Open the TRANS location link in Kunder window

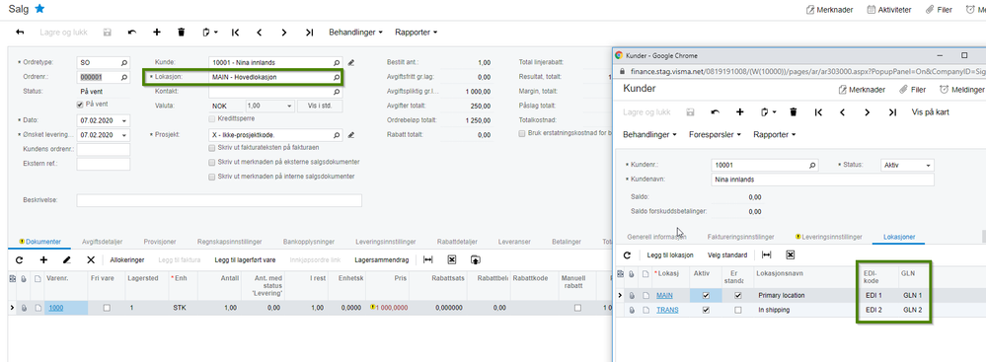(667, 310)
